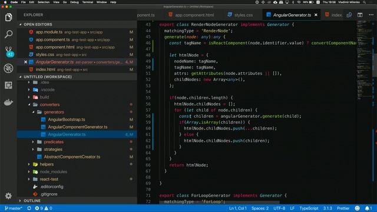Open index.html in Open Editors
This screenshot has height=212, width=377.
(77, 69)
